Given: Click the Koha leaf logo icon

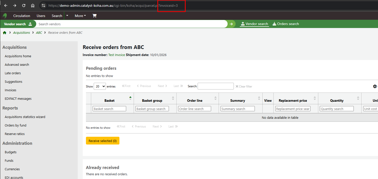Looking at the screenshot, I should (x=5, y=16).
